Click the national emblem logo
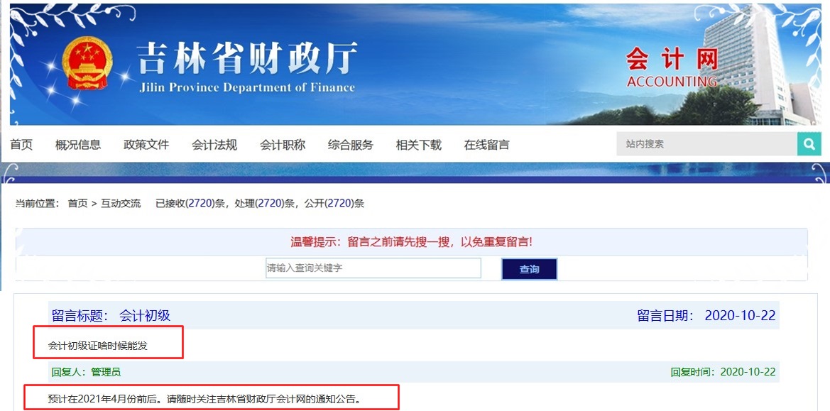830x411 pixels. click(x=87, y=63)
